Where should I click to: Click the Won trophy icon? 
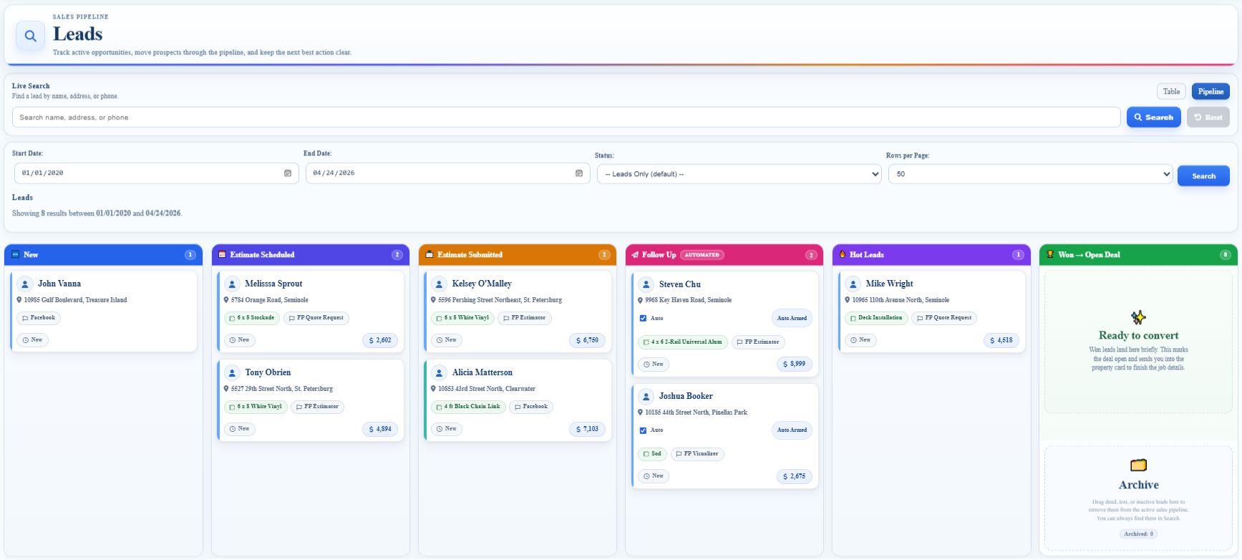1050,254
